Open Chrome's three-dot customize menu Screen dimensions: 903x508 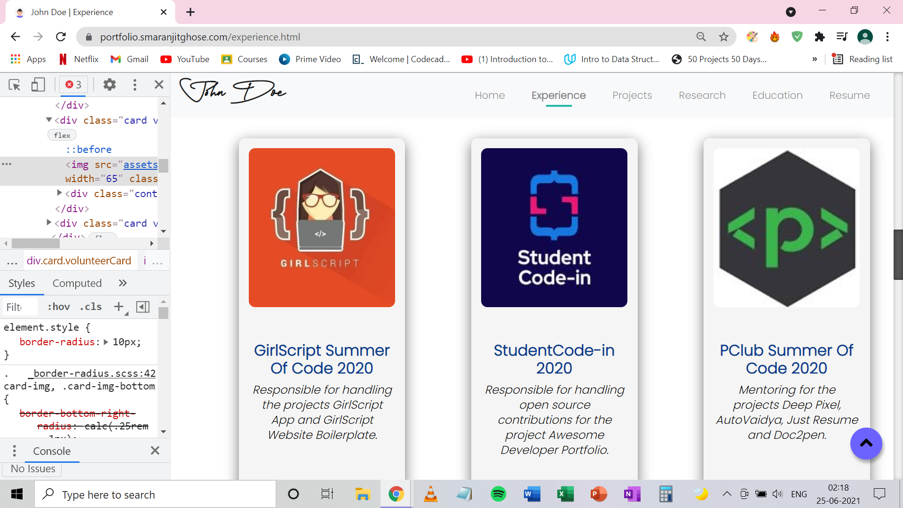[x=888, y=37]
